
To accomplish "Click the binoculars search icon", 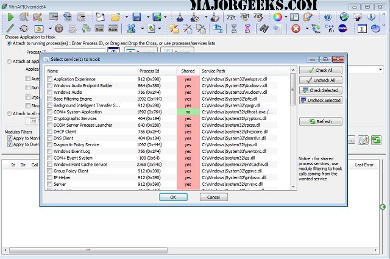I will (264, 29).
